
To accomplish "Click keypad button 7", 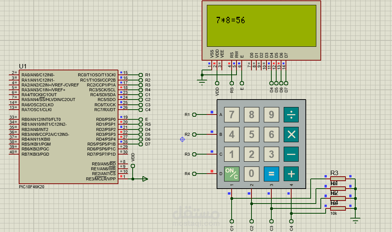I will pyautogui.click(x=232, y=115).
